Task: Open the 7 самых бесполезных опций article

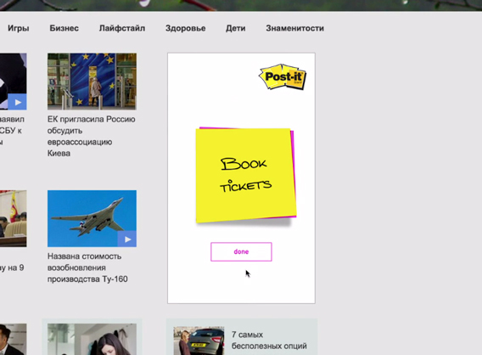Action: click(269, 341)
